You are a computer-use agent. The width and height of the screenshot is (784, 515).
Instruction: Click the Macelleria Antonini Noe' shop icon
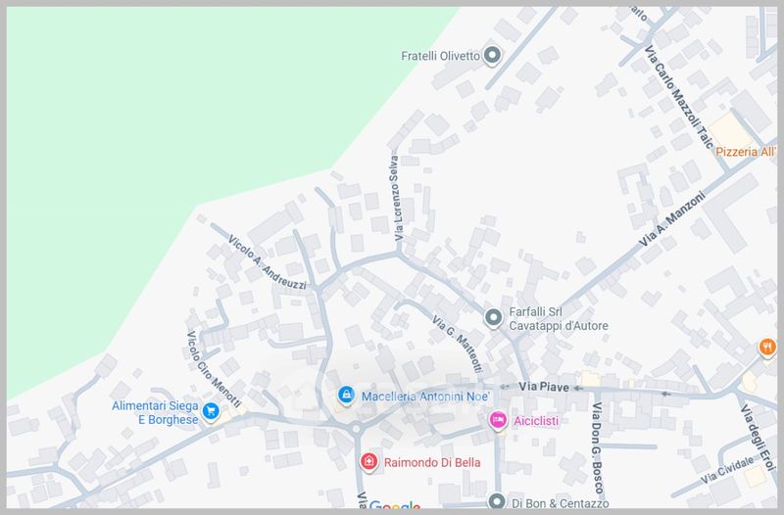pos(345,396)
